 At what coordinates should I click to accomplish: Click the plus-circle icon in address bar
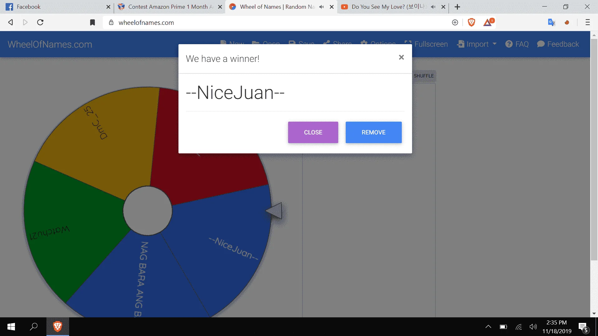point(455,22)
